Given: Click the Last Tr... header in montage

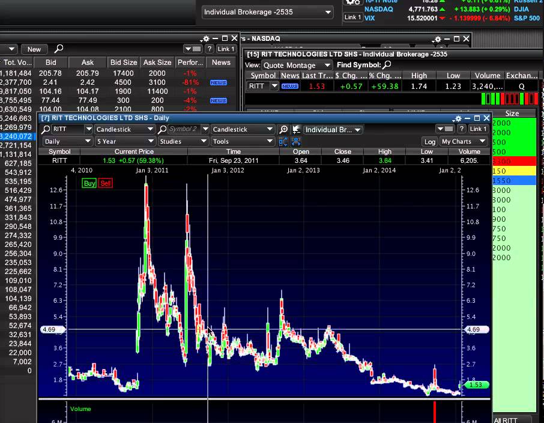Looking at the screenshot, I should [317, 76].
